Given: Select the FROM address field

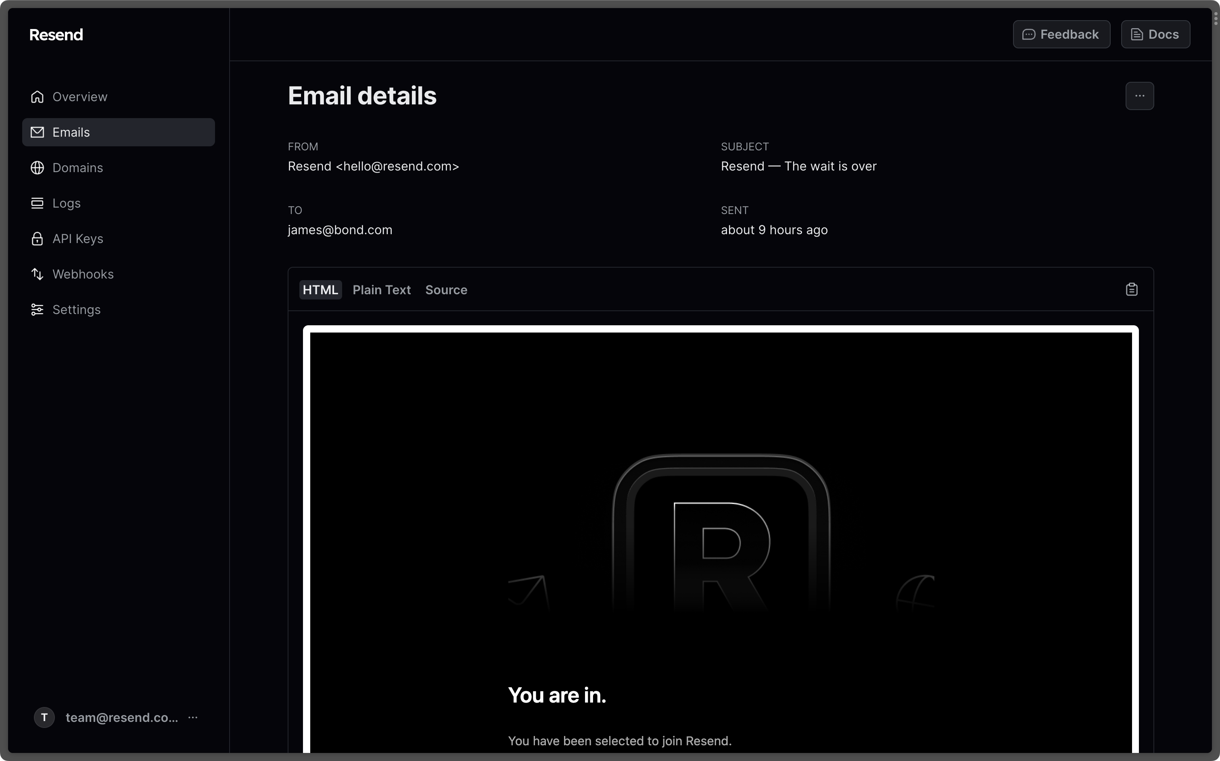Looking at the screenshot, I should coord(374,166).
